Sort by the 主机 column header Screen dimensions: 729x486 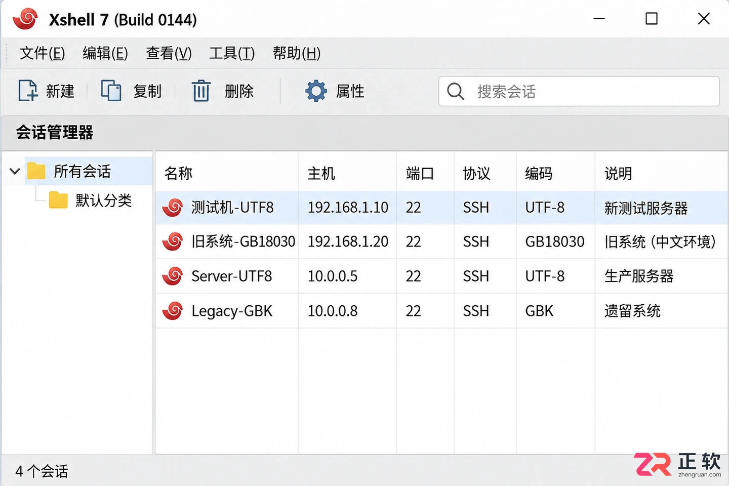[321, 173]
